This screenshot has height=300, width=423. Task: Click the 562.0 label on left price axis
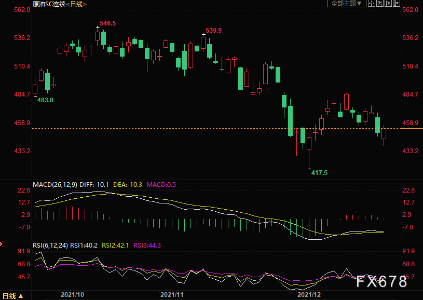(x=22, y=10)
